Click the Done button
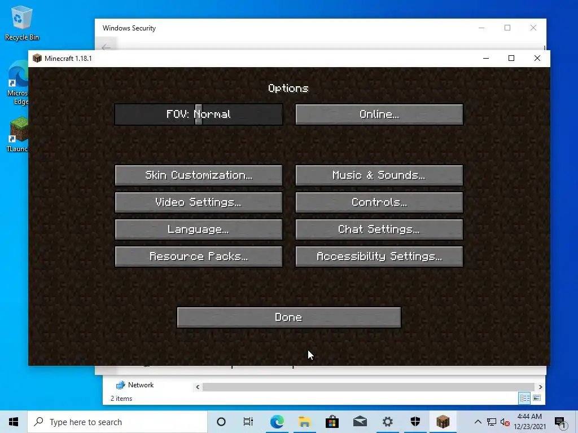 click(x=289, y=317)
